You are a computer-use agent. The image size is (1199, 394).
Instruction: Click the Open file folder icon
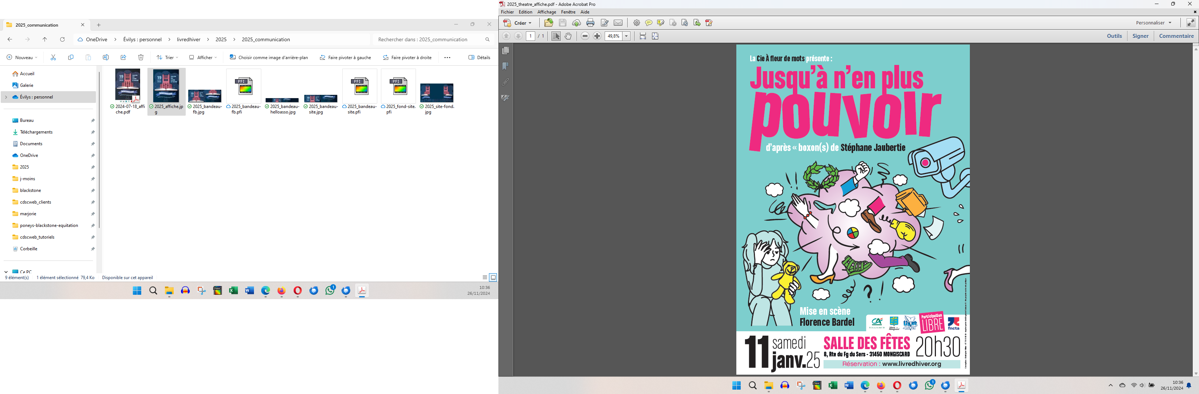coord(549,23)
